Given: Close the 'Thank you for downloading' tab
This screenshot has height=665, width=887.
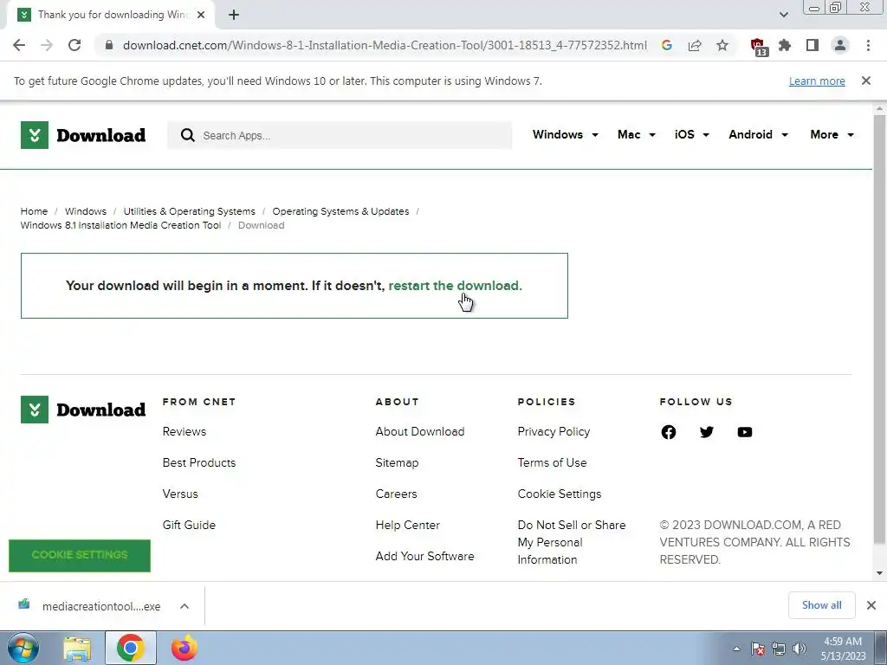Looking at the screenshot, I should pos(201,15).
